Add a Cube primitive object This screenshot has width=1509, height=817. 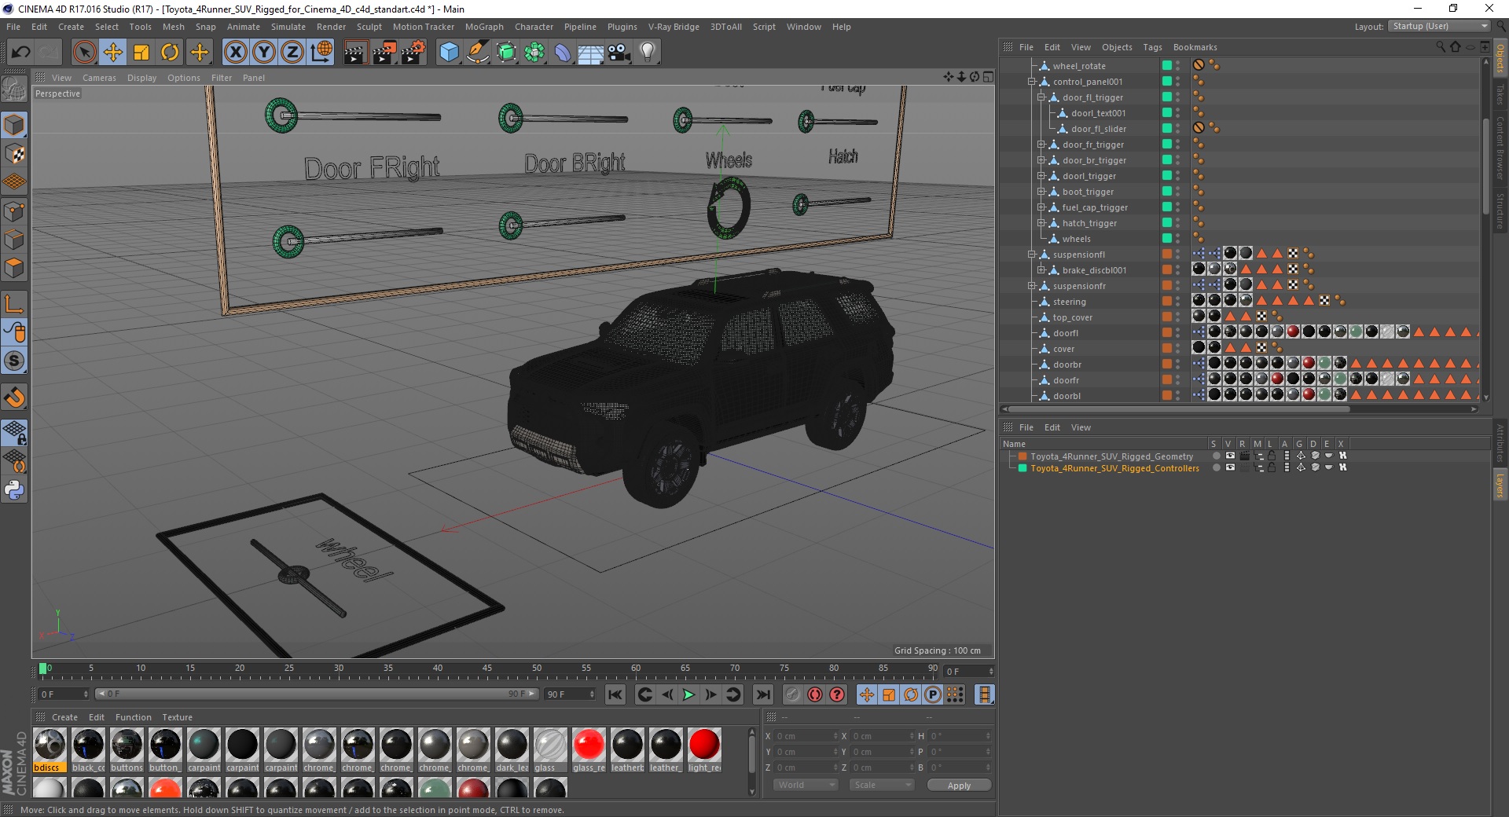pyautogui.click(x=449, y=53)
